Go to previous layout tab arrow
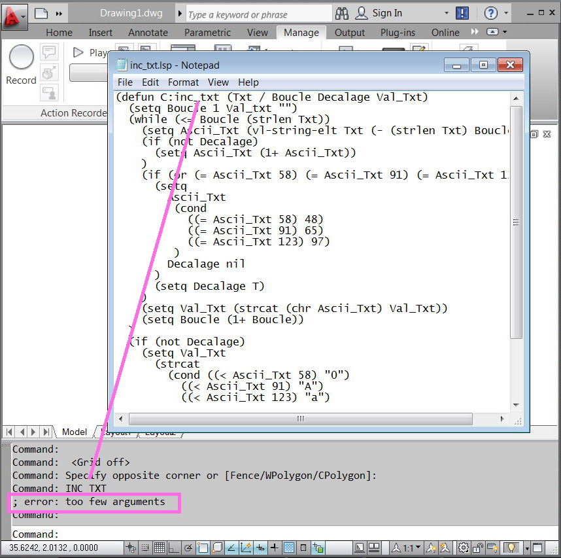 [22, 432]
